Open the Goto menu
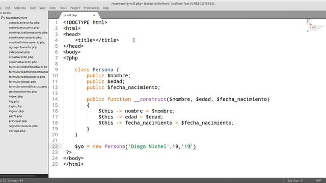Image resolution: width=326 pixels, height=183 pixels. [x=52, y=8]
